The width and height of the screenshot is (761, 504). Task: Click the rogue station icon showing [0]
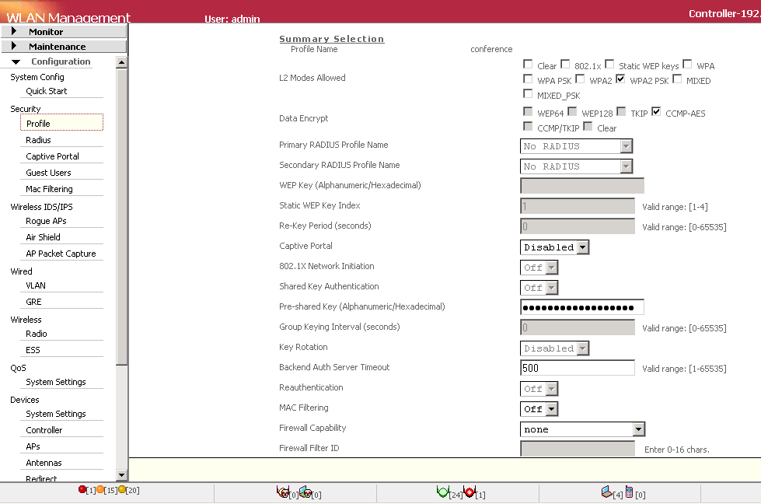305,492
